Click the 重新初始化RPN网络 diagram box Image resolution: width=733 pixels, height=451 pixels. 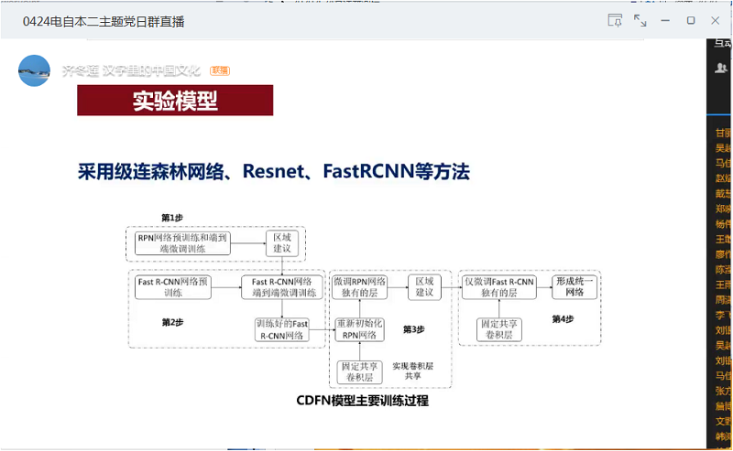click(x=360, y=329)
